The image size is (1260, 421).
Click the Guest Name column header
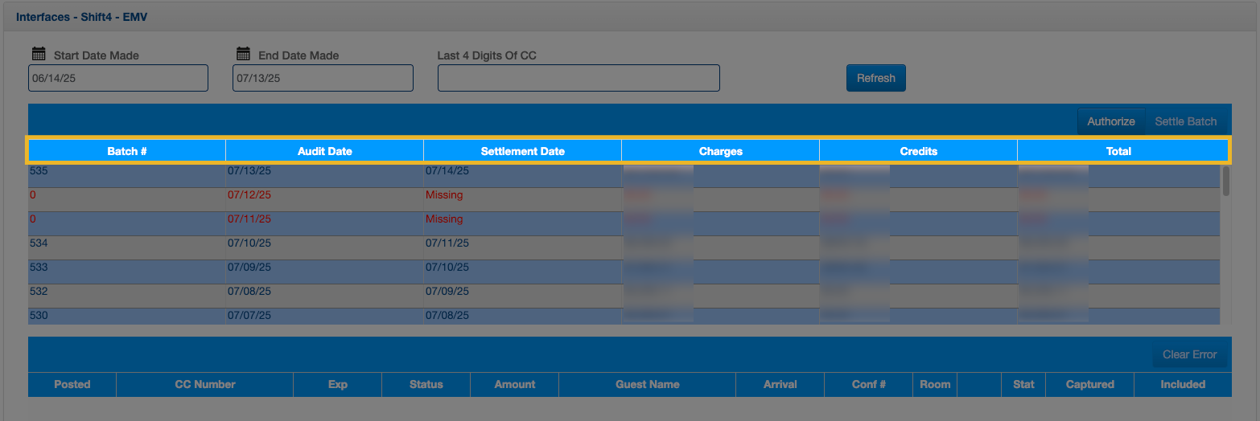[x=647, y=384]
